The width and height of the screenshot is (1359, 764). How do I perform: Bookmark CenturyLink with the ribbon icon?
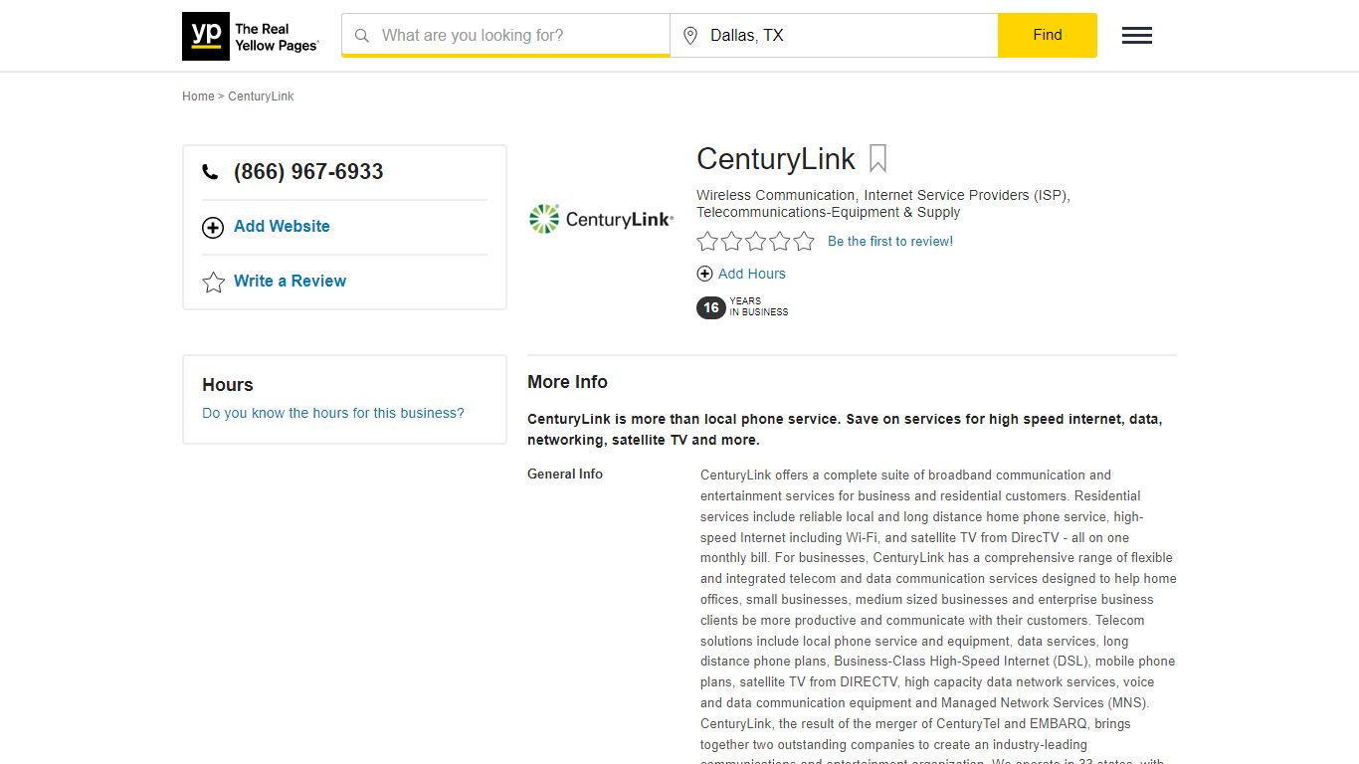click(x=877, y=159)
